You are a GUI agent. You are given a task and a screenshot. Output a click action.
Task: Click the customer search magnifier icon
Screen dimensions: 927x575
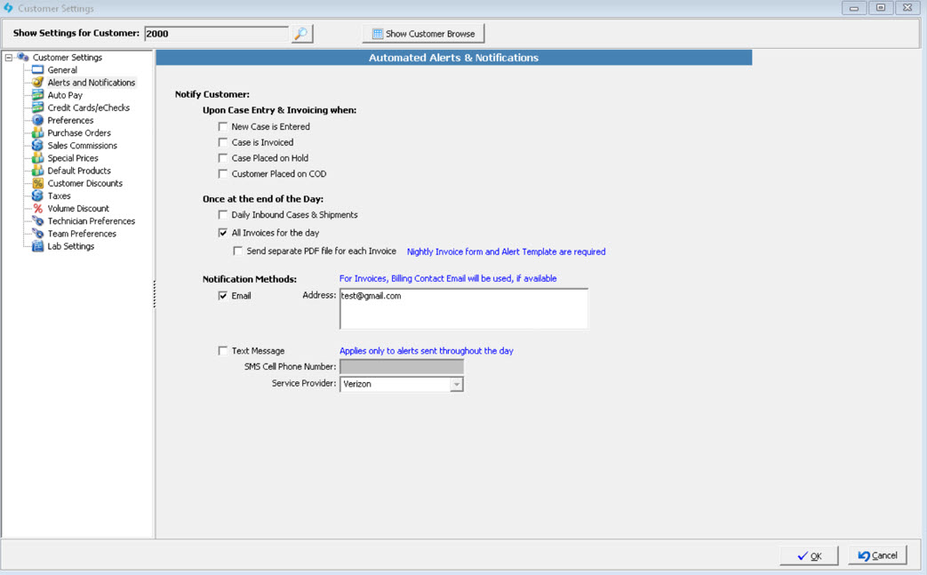[300, 33]
